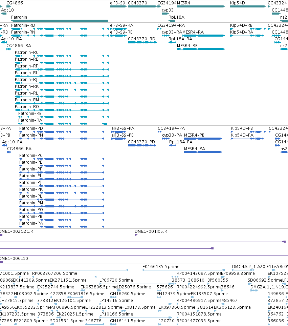Select EST RP004143087.5prime

(178, 277)
